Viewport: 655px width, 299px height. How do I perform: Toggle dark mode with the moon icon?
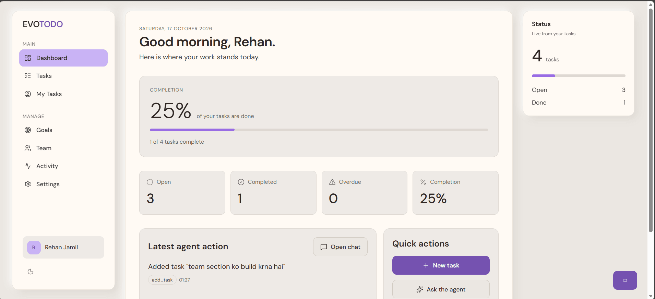point(31,272)
